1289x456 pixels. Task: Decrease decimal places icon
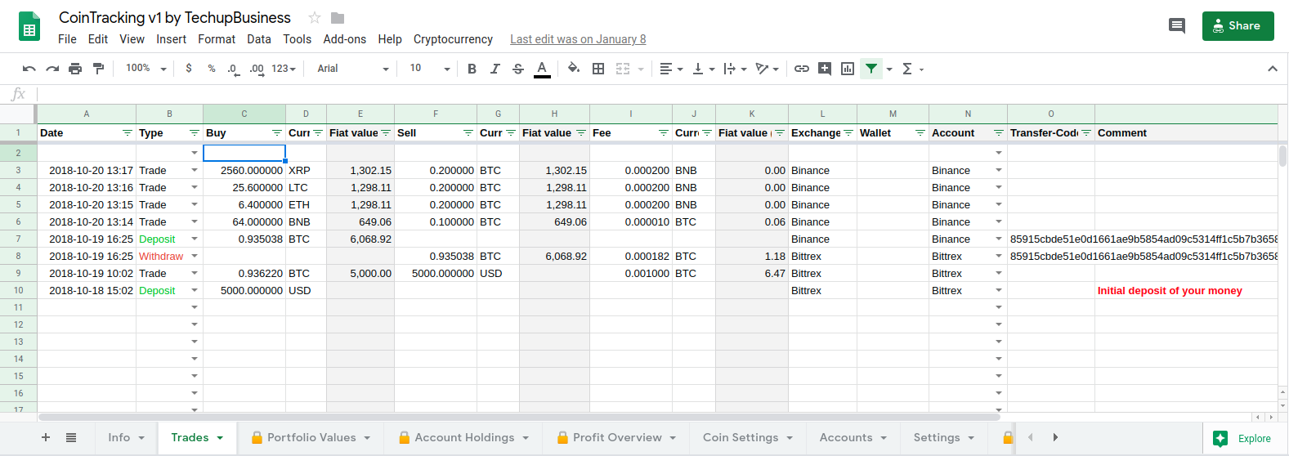click(x=234, y=69)
